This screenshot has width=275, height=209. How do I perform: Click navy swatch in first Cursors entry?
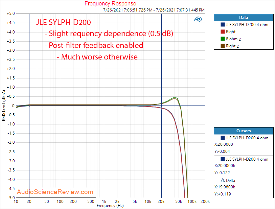point(223,138)
